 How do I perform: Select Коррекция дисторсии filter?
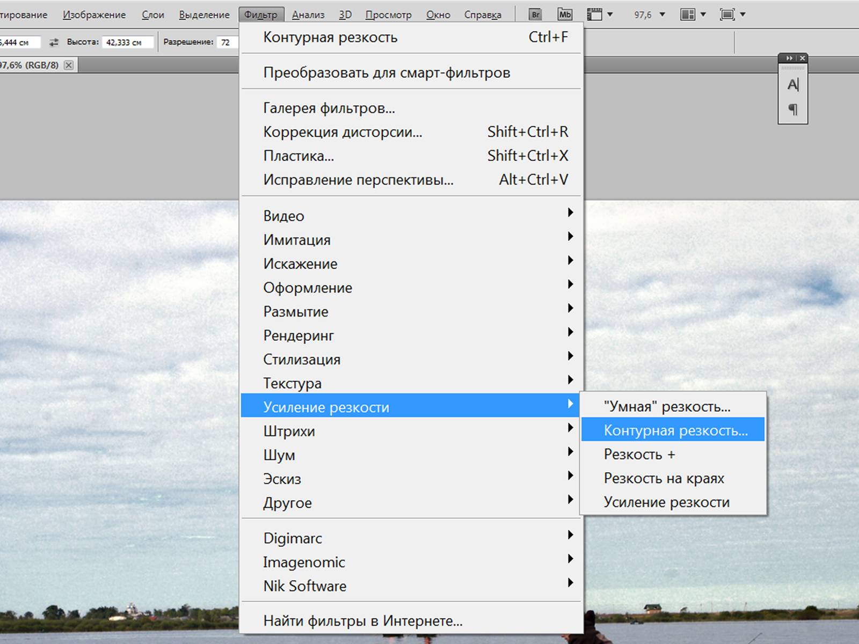click(411, 132)
